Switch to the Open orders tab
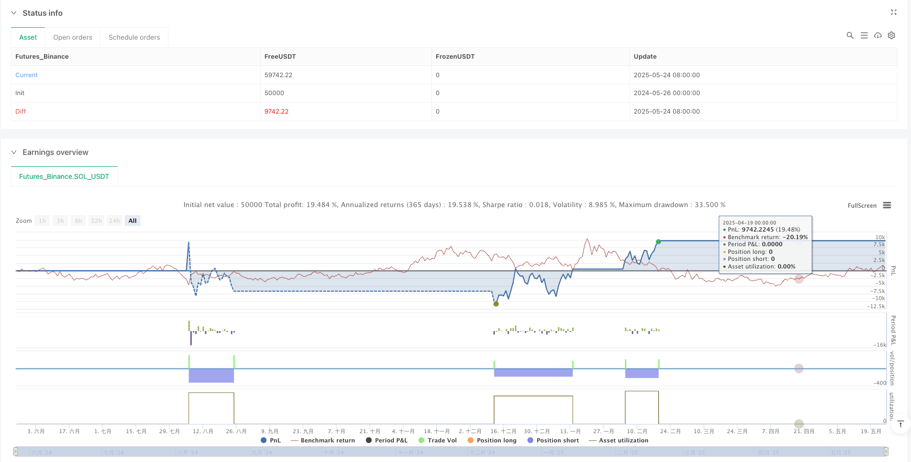911x462 pixels. pos(73,38)
